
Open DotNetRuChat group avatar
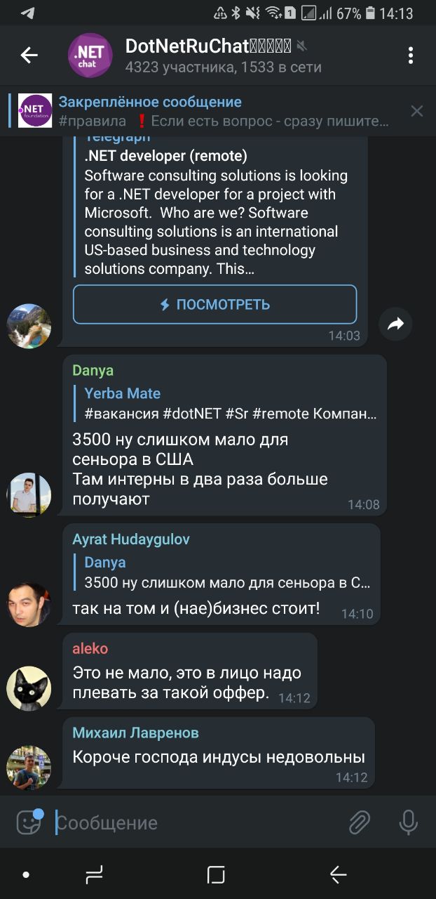coord(90,55)
